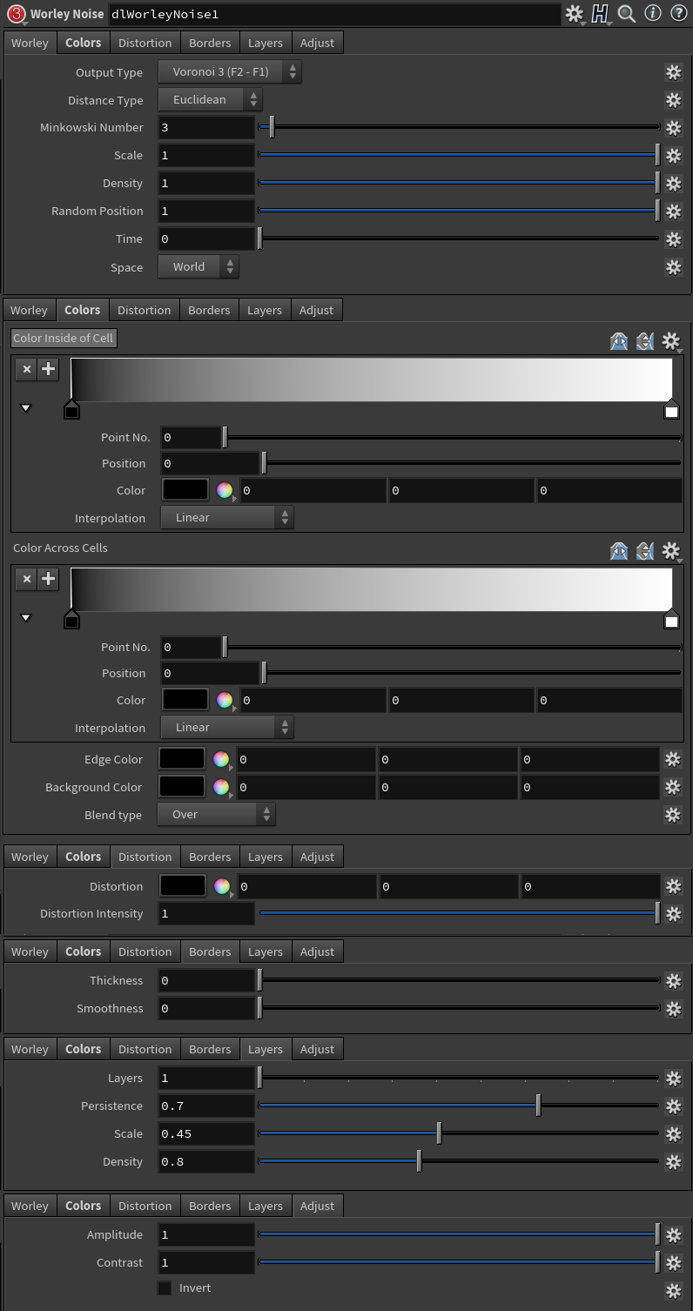Open the node info 'i' icon
Viewport: 693px width, 1311px height.
pos(652,14)
